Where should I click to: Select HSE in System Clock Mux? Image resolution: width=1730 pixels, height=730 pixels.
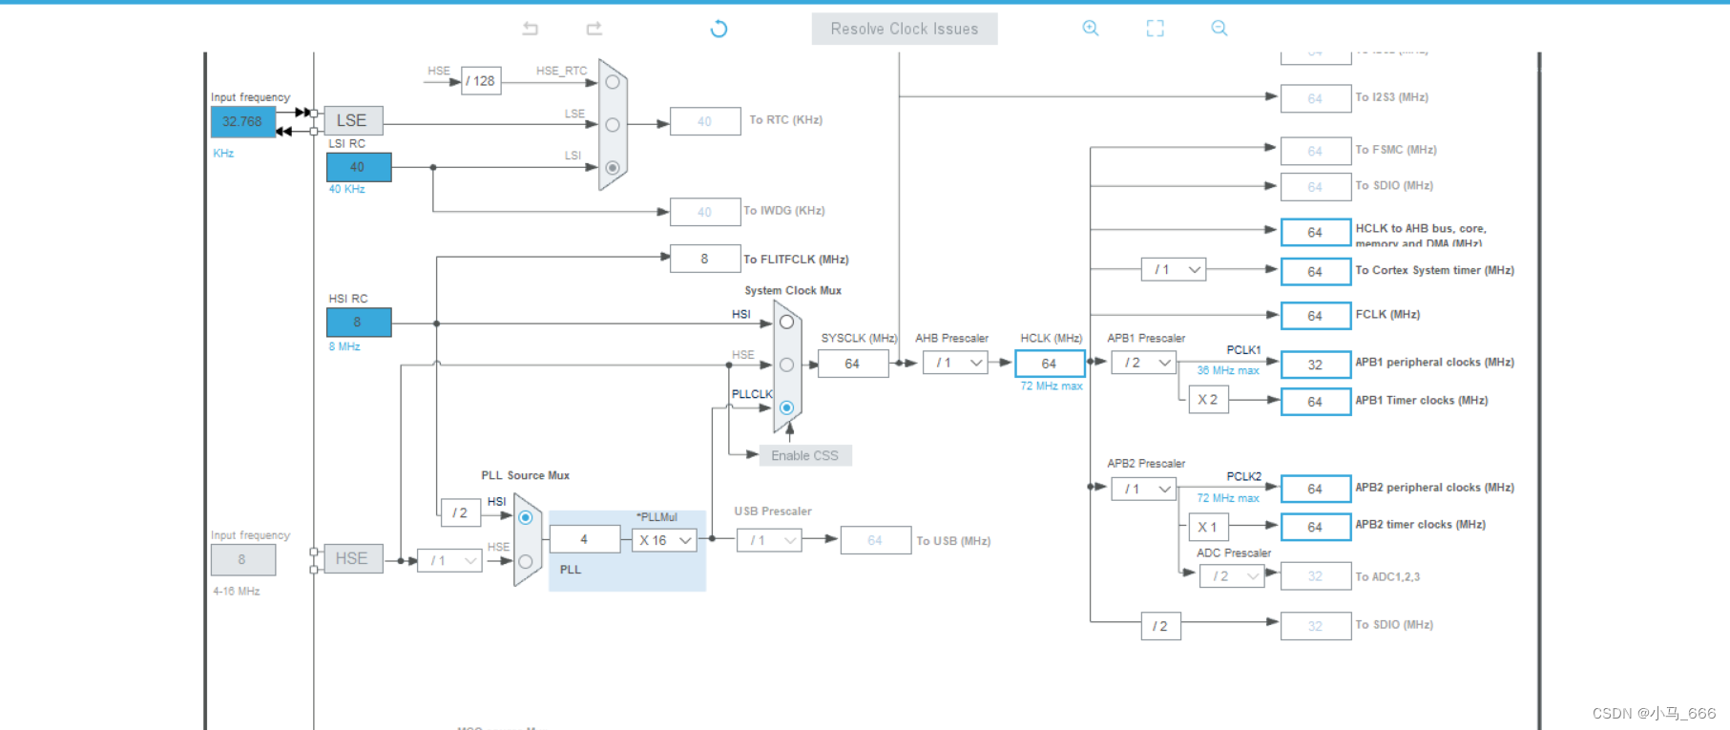point(786,365)
